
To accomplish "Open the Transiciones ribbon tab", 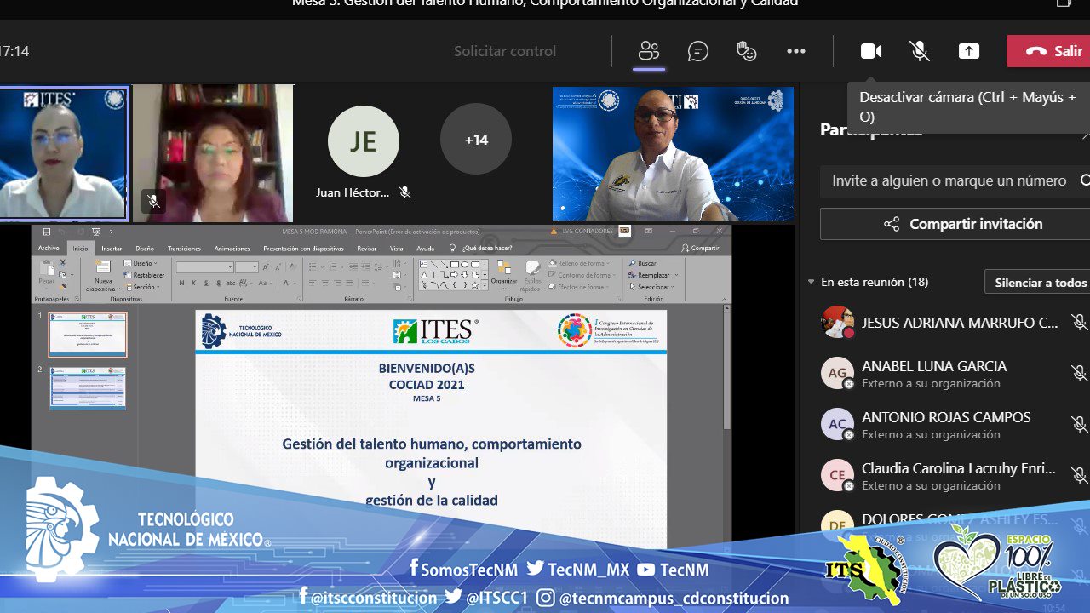I will tap(184, 249).
